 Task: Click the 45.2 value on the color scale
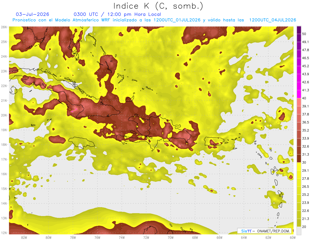click(306, 66)
